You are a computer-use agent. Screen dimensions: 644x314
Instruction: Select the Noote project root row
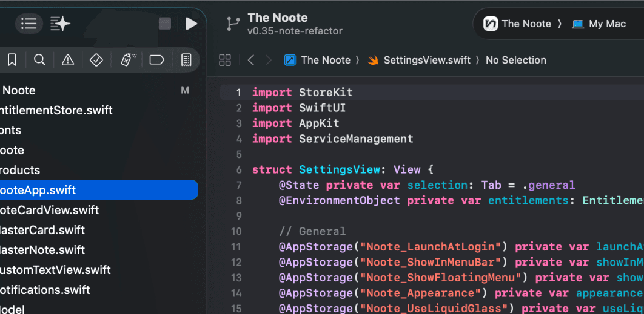coord(99,90)
